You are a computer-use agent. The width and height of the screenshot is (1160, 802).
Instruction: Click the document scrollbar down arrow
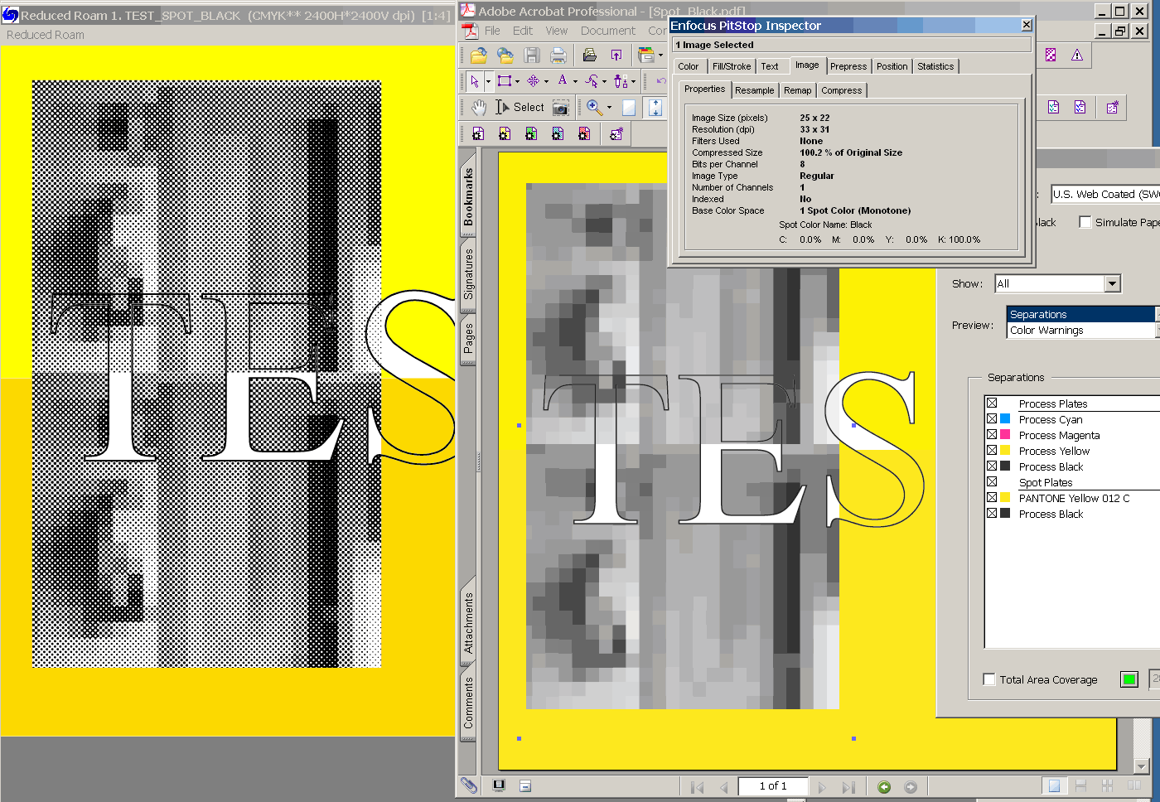click(1141, 766)
